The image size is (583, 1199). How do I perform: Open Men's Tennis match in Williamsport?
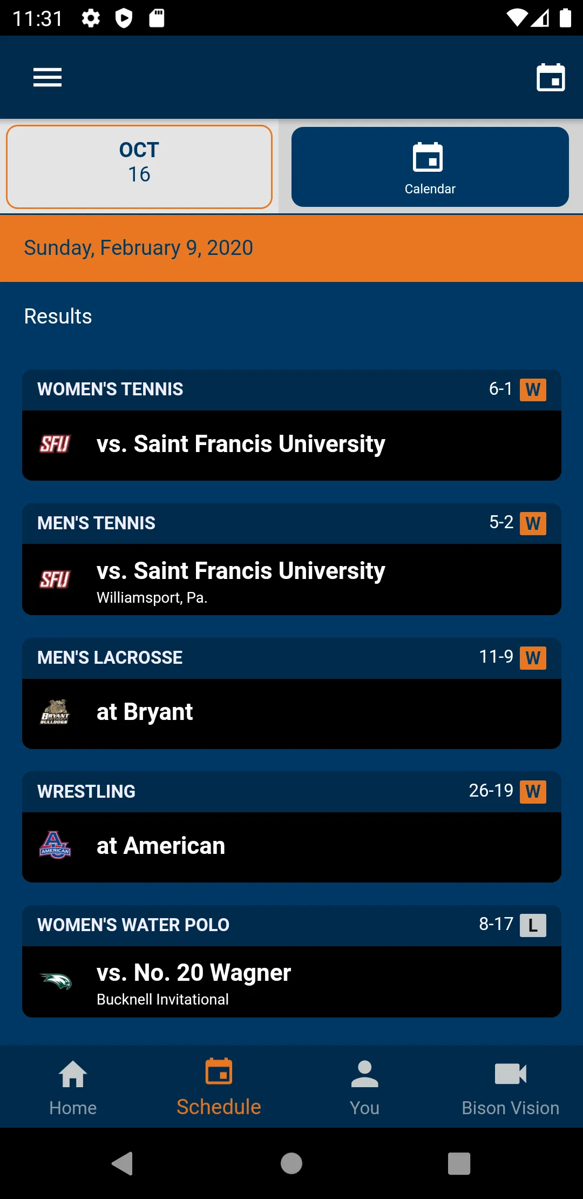(x=291, y=559)
